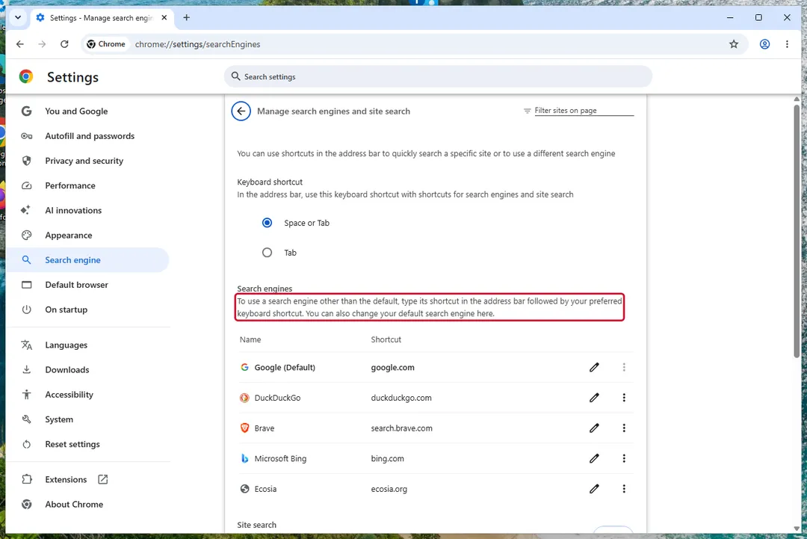This screenshot has height=539, width=807.
Task: Edit the Ecosia search engine entry
Action: [x=594, y=489]
